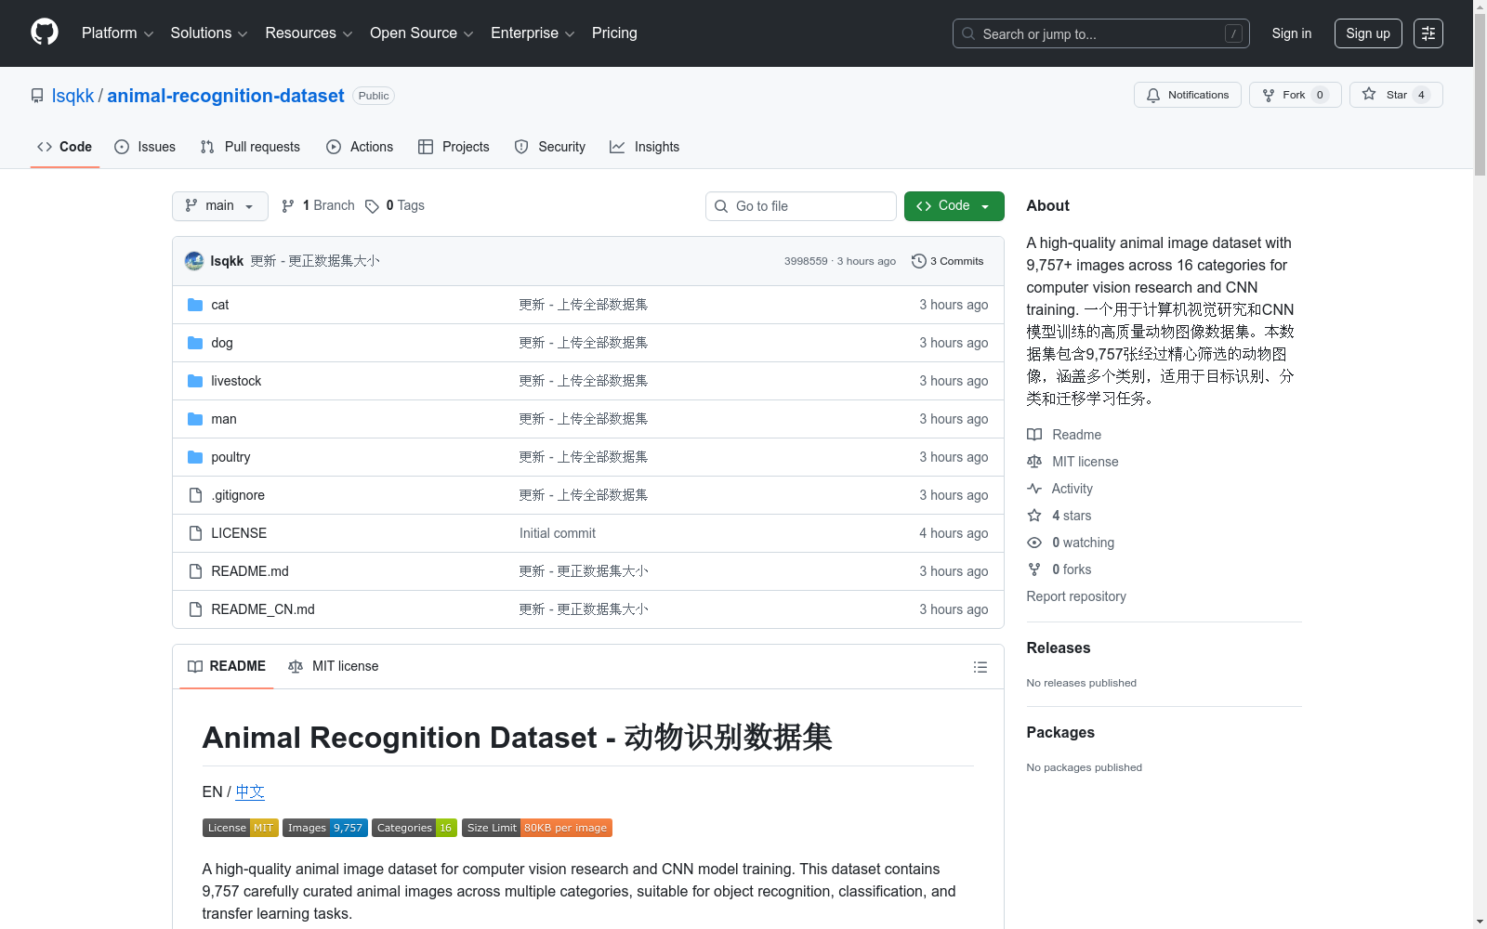Click the commit history clock icon

click(919, 261)
